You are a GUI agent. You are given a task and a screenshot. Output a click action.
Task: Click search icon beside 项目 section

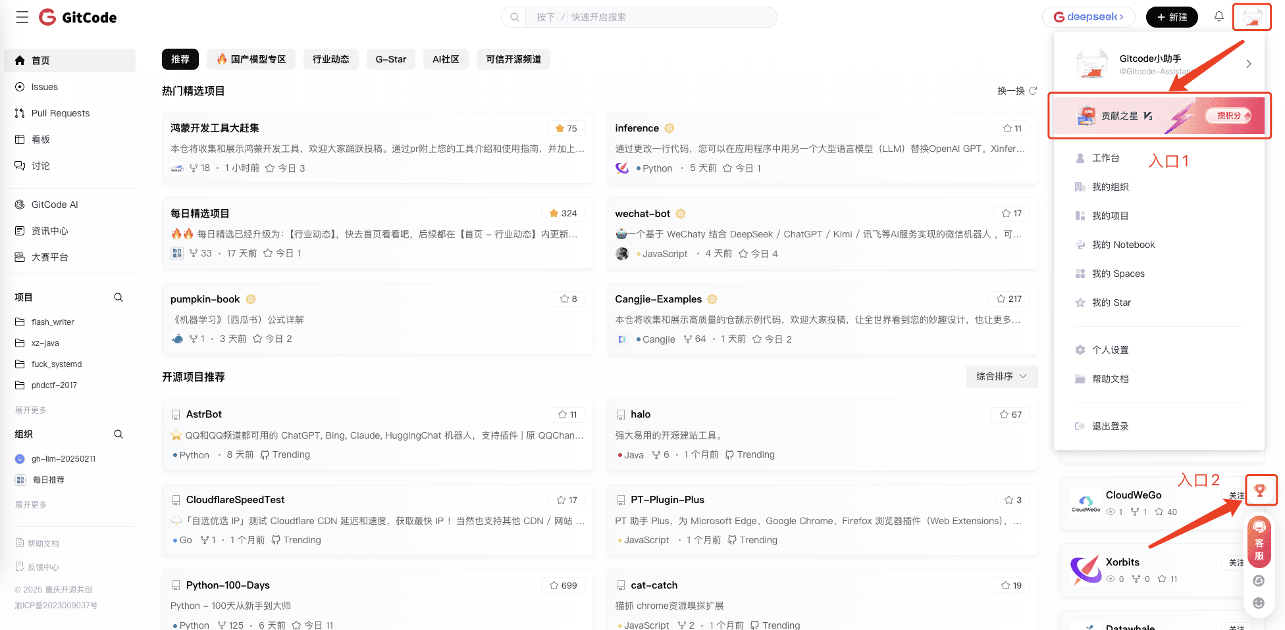[118, 298]
